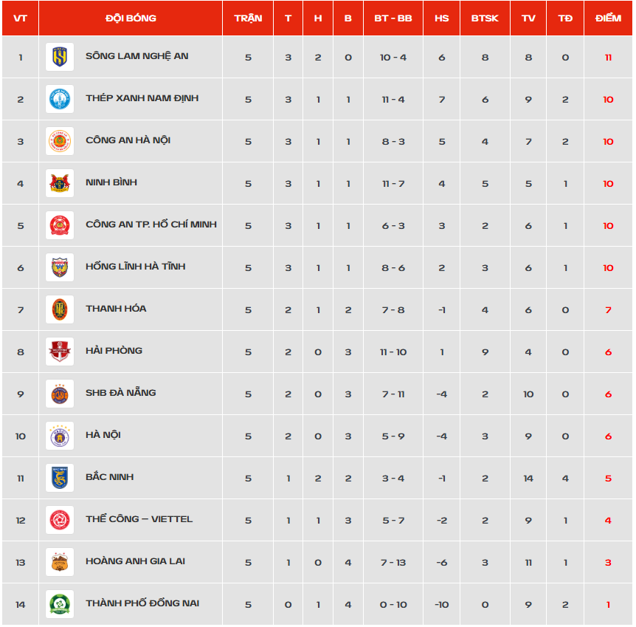Select the BTSK column header
This screenshot has width=636, height=627.
coord(485,18)
